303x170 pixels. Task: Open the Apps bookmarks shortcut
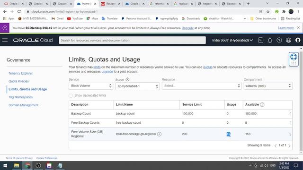click(9, 18)
